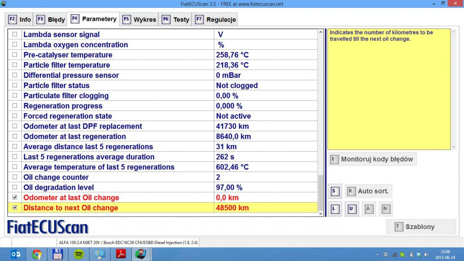The height and width of the screenshot is (261, 464).
Task: Open Adobe Reader from the taskbar
Action: coord(121,254)
